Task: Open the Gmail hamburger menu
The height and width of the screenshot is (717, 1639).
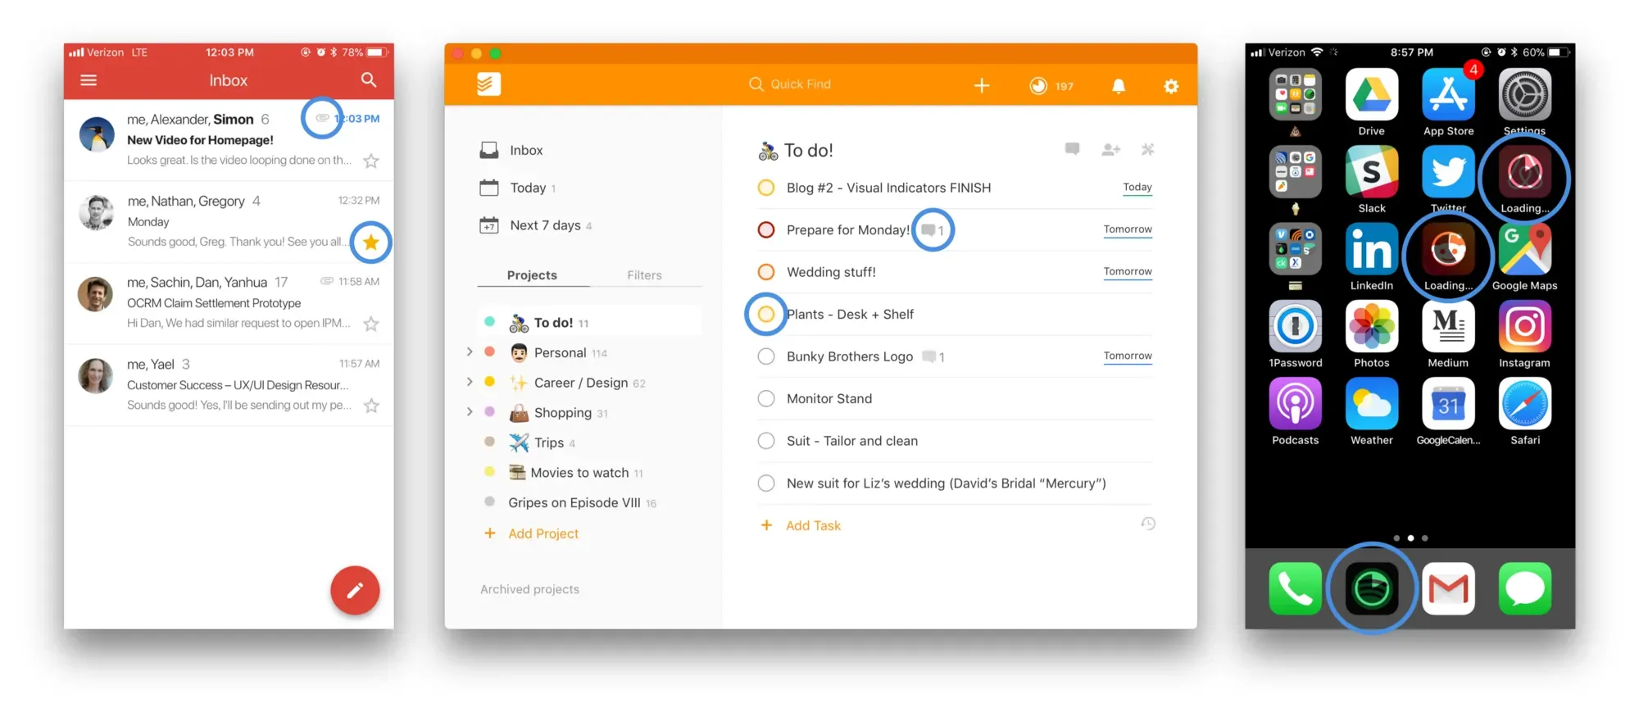Action: point(89,80)
